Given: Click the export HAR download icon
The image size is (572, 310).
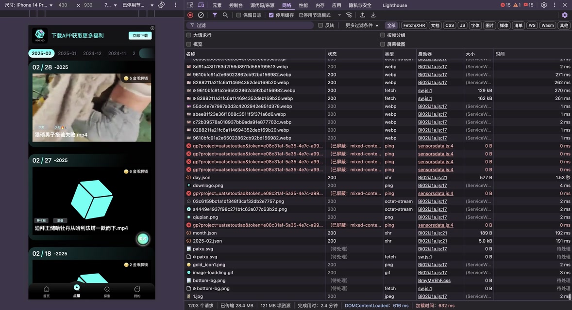Looking at the screenshot, I should point(373,15).
